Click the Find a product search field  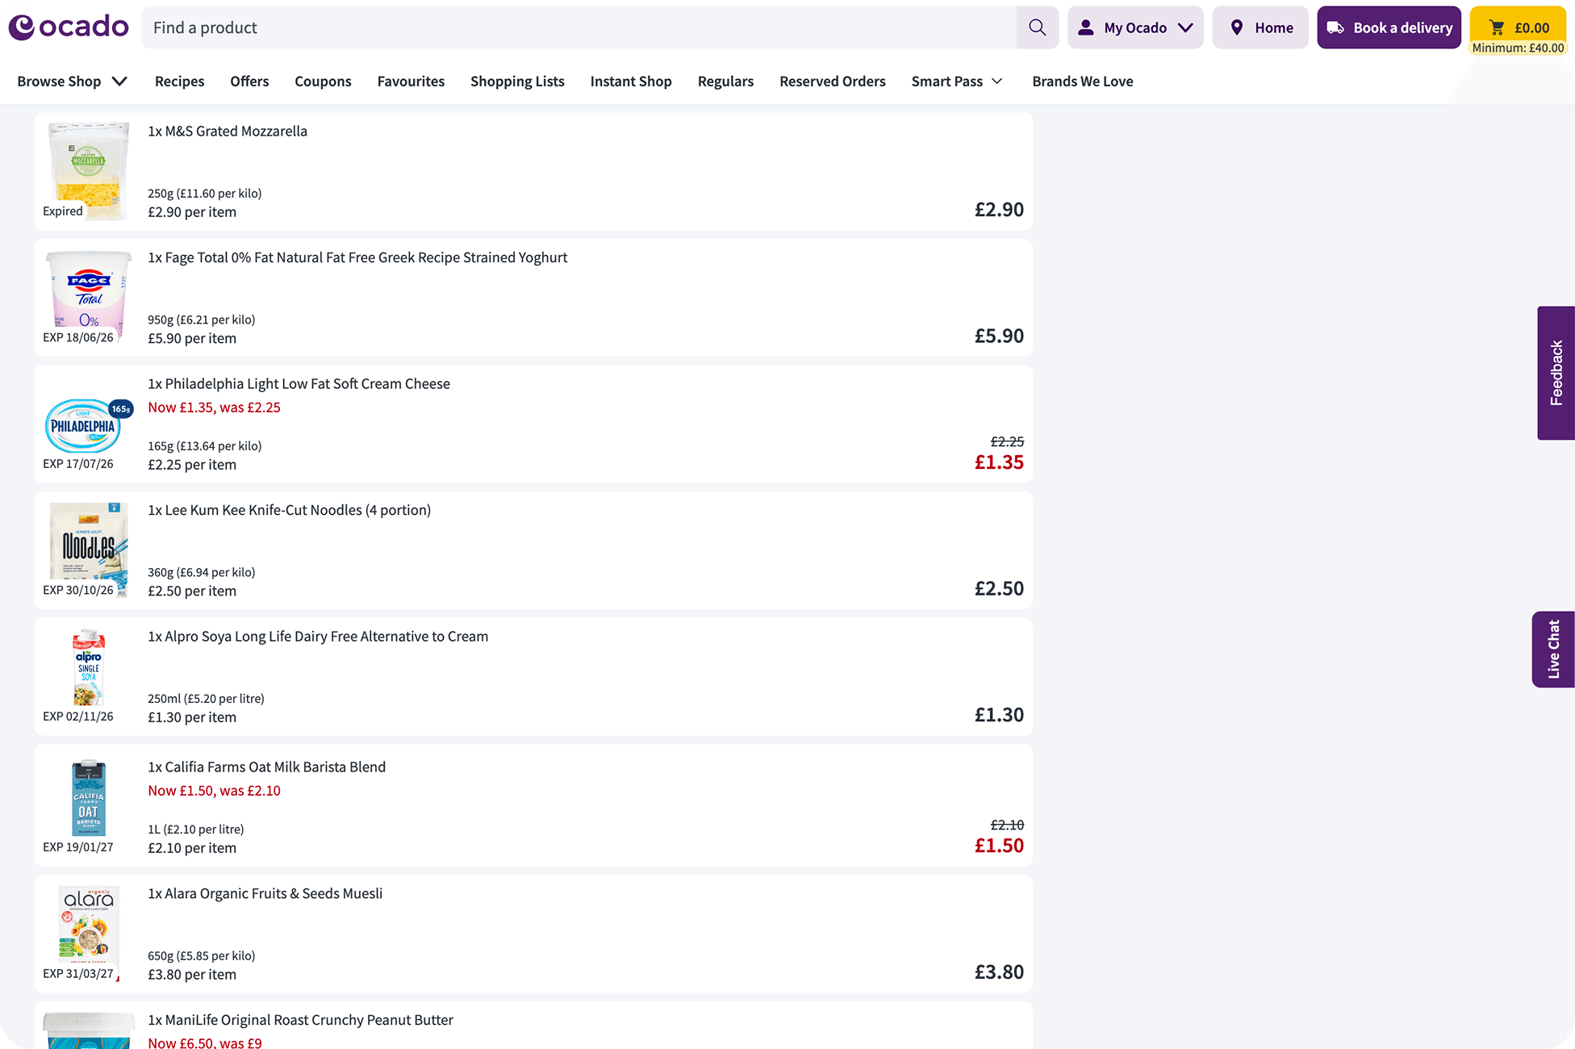coord(579,27)
